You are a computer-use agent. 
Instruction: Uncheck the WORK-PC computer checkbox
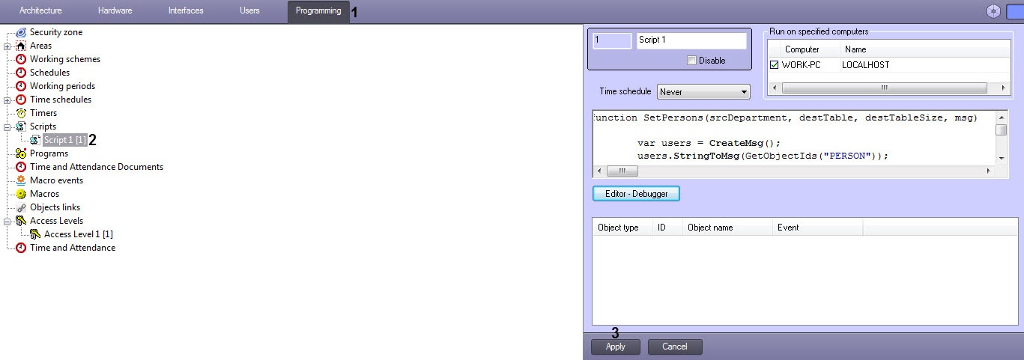pos(775,65)
